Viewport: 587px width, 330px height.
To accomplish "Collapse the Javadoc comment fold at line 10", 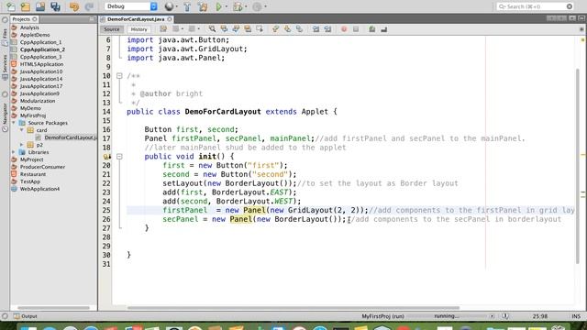I will (119, 75).
